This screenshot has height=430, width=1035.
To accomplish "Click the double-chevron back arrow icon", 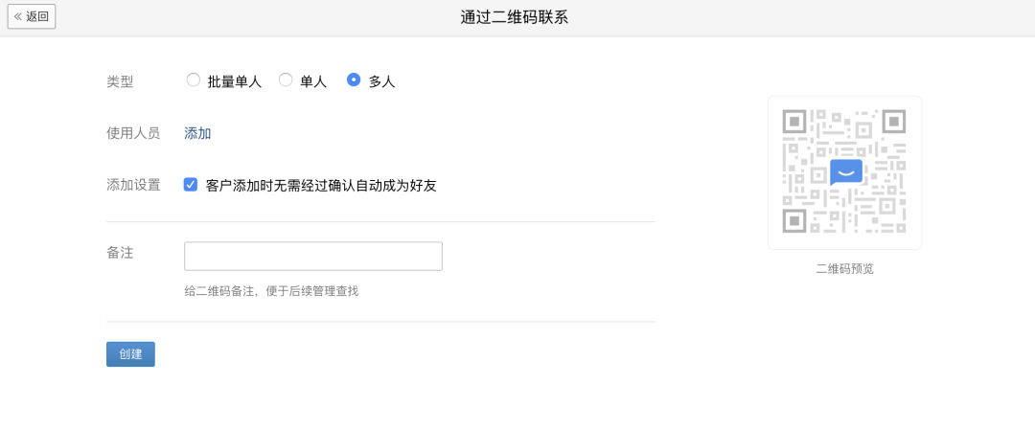I will (x=17, y=16).
